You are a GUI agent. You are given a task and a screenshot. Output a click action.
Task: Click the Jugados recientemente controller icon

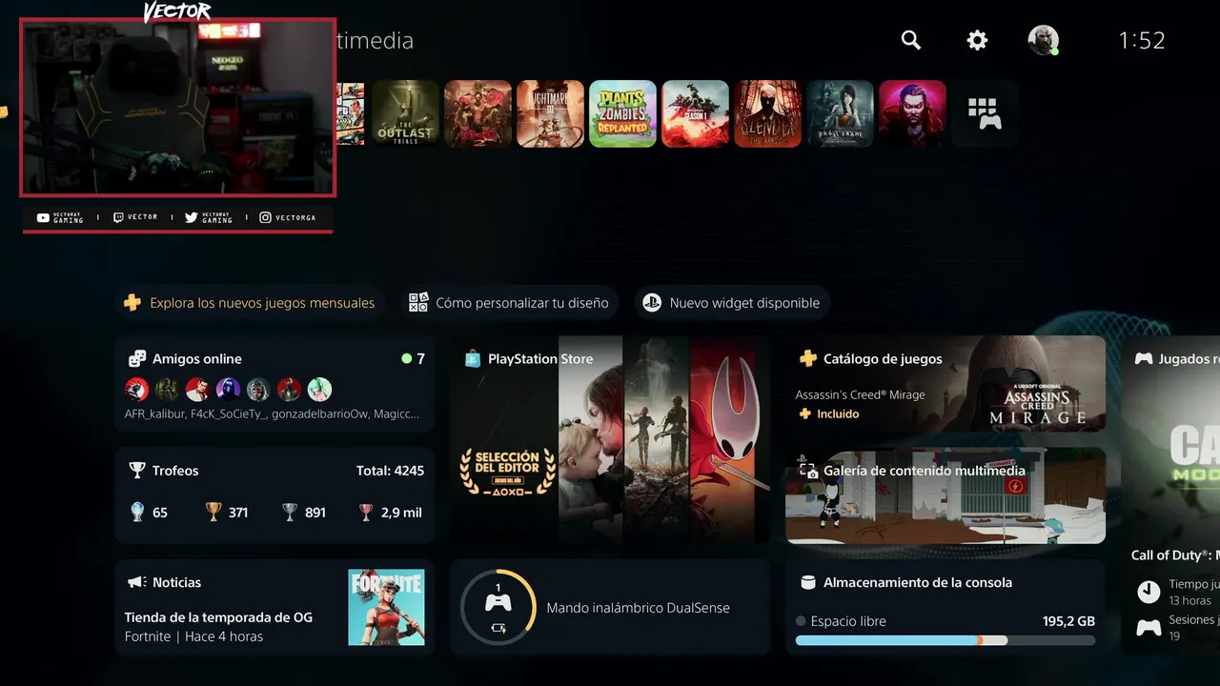pyautogui.click(x=1143, y=359)
